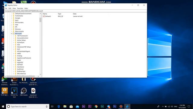Expand the IM Providers key
Screen dimensions: 193x109
tap(12, 22)
